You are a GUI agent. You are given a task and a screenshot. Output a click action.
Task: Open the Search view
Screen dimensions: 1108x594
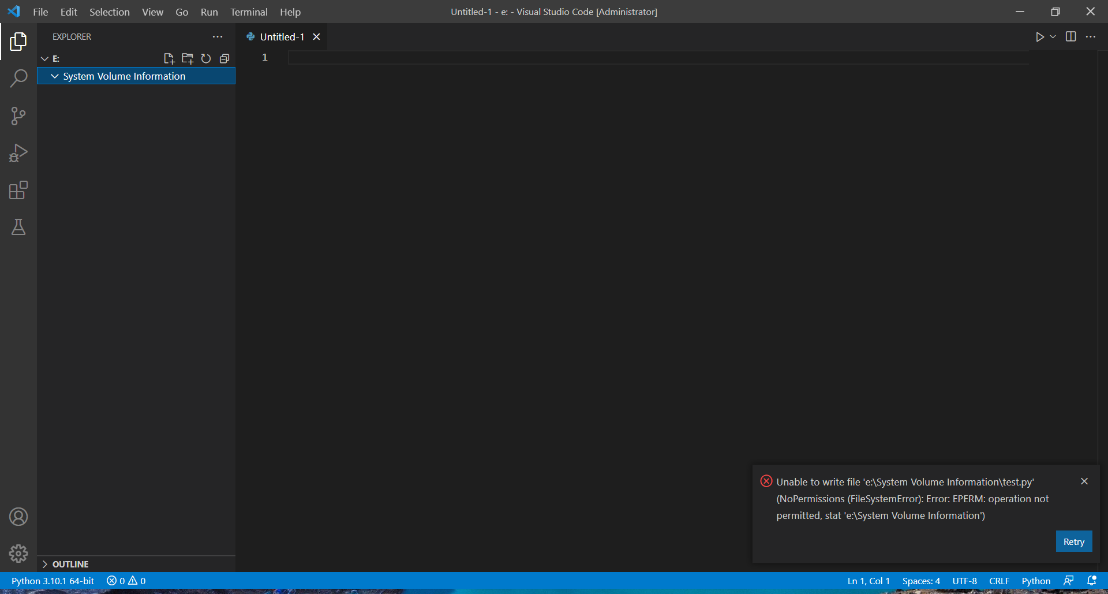pyautogui.click(x=18, y=79)
